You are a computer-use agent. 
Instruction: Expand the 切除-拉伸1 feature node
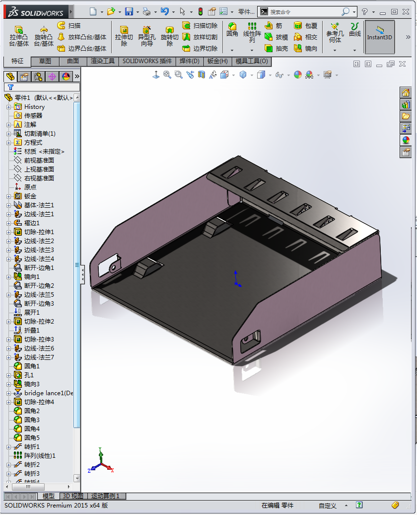click(x=9, y=232)
